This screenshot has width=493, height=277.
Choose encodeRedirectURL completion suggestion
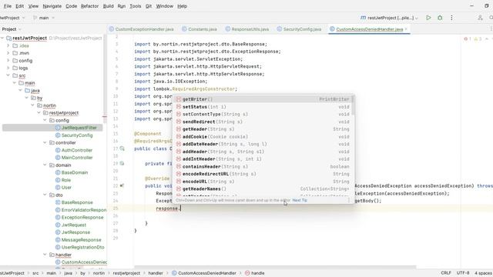263,174
